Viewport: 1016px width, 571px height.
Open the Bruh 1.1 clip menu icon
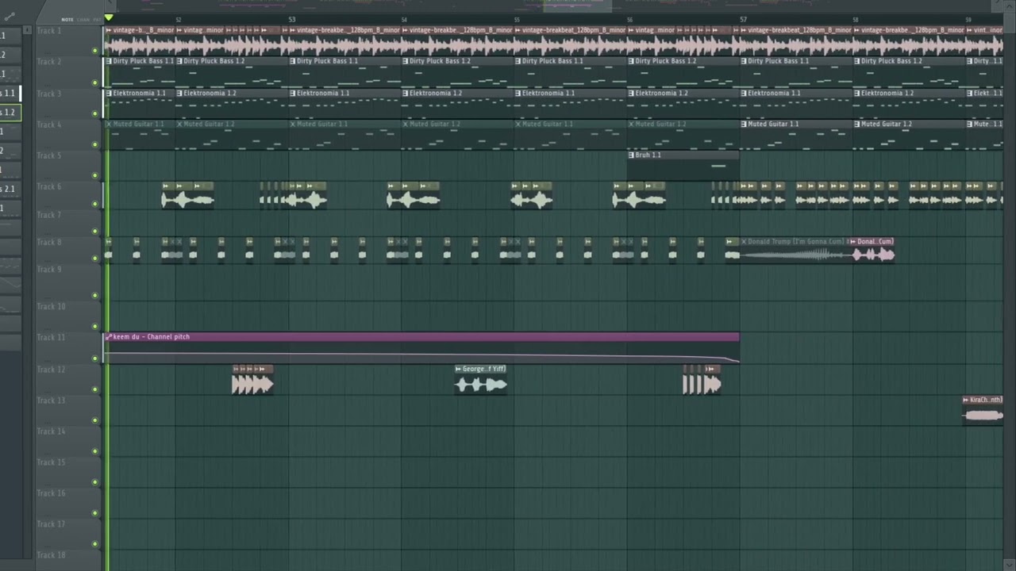(632, 155)
